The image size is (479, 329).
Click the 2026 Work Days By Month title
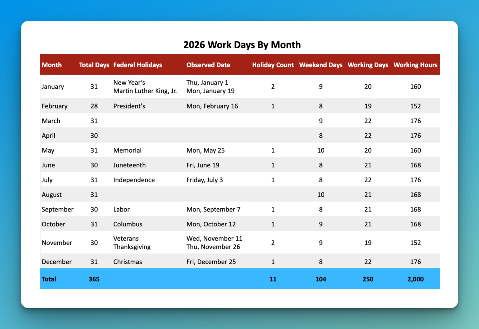[242, 45]
